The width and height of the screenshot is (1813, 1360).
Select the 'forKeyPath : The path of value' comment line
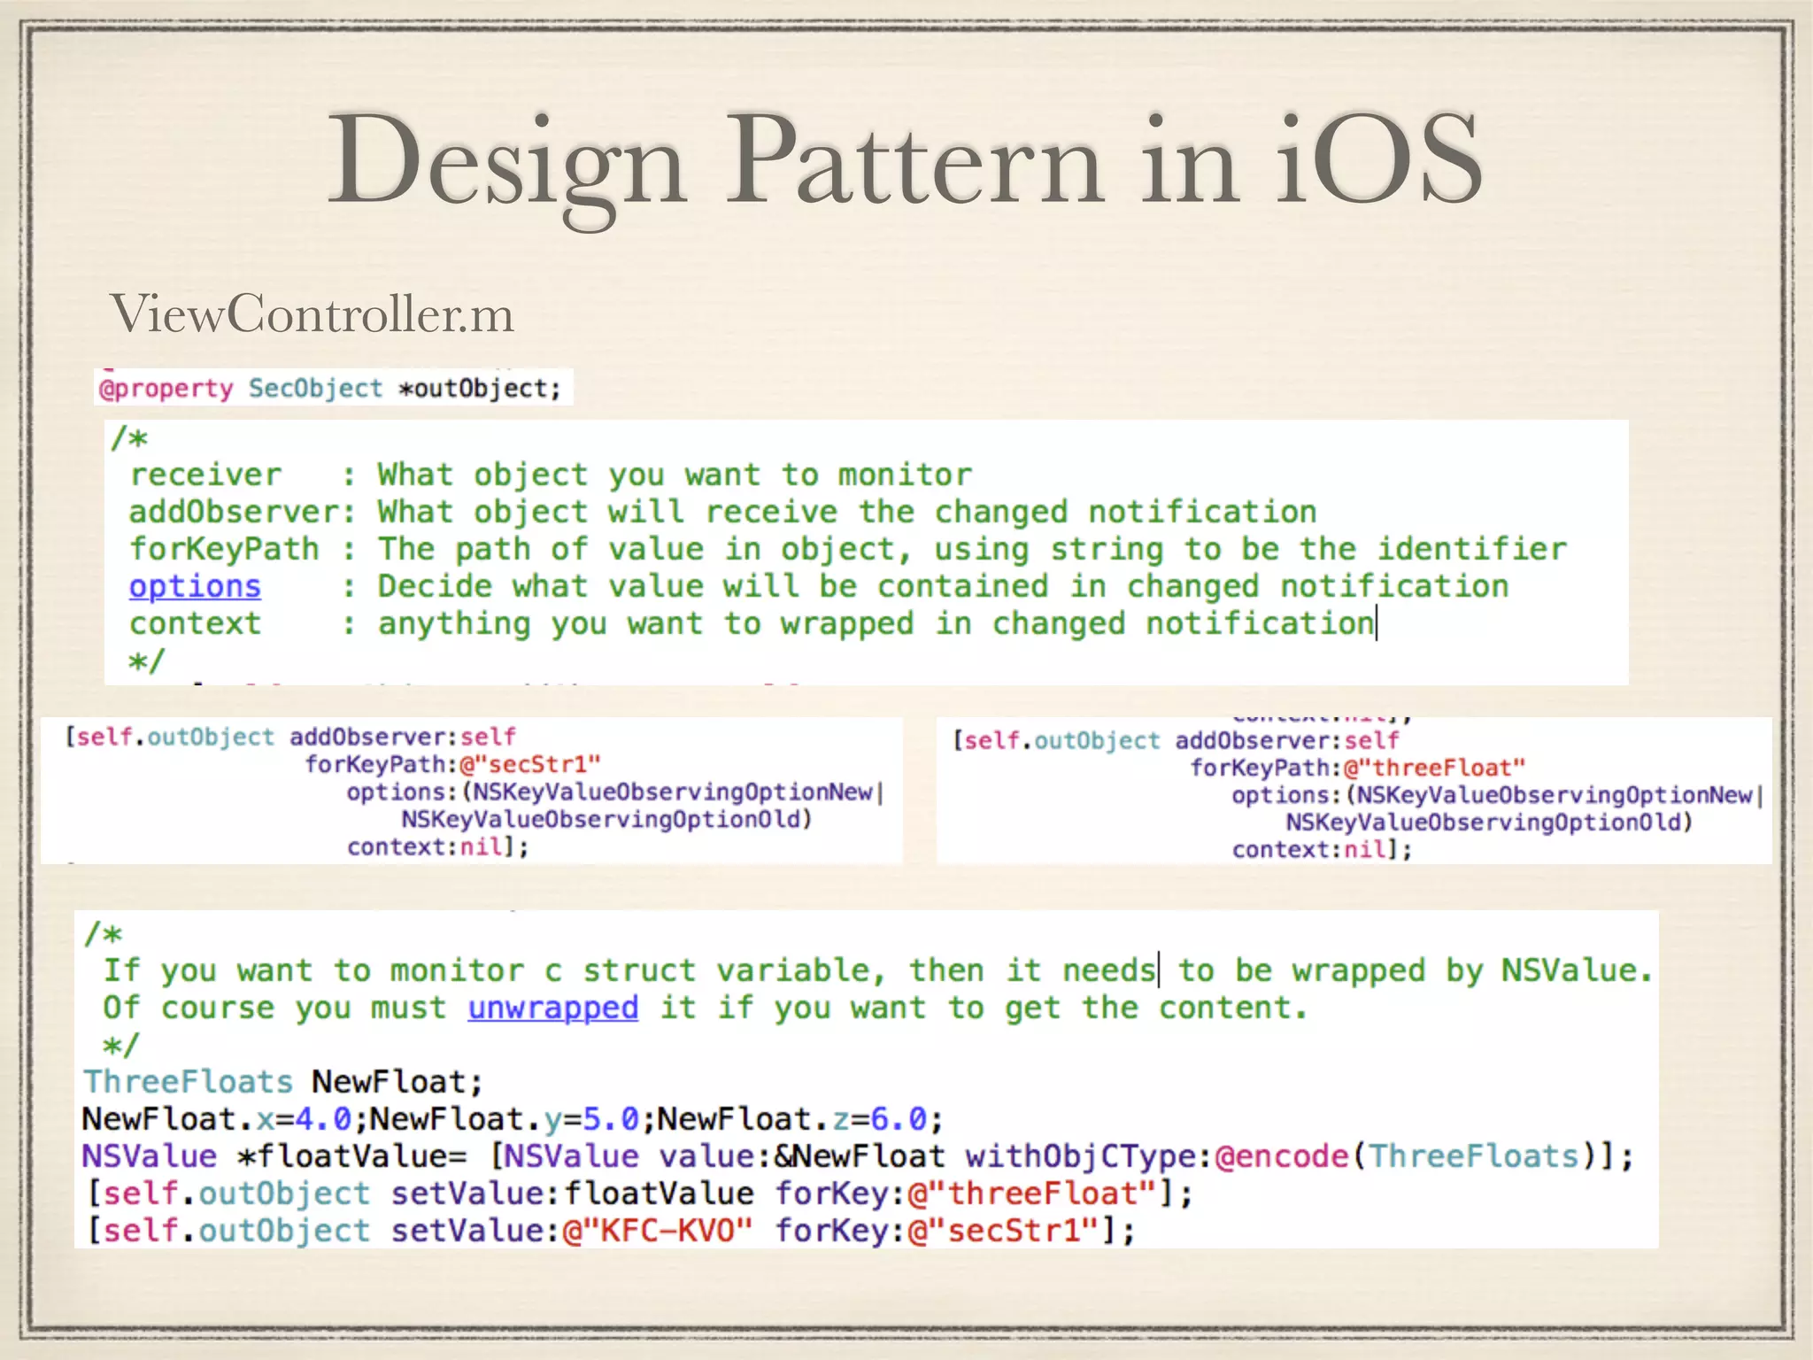pos(847,549)
